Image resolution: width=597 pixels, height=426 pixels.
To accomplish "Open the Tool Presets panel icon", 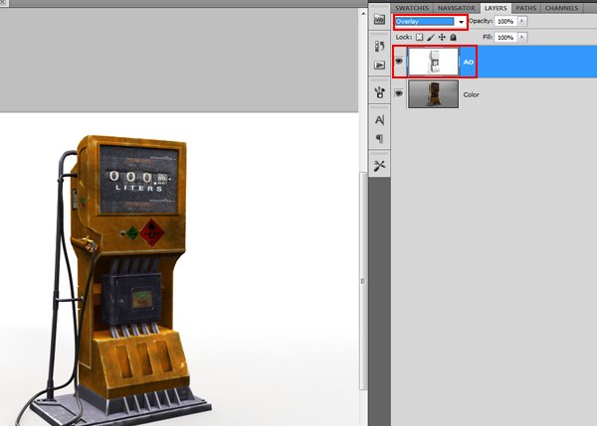I will click(379, 165).
